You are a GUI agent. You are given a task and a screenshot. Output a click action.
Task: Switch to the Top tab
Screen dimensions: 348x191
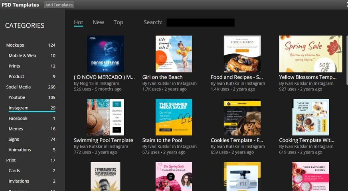coord(118,22)
